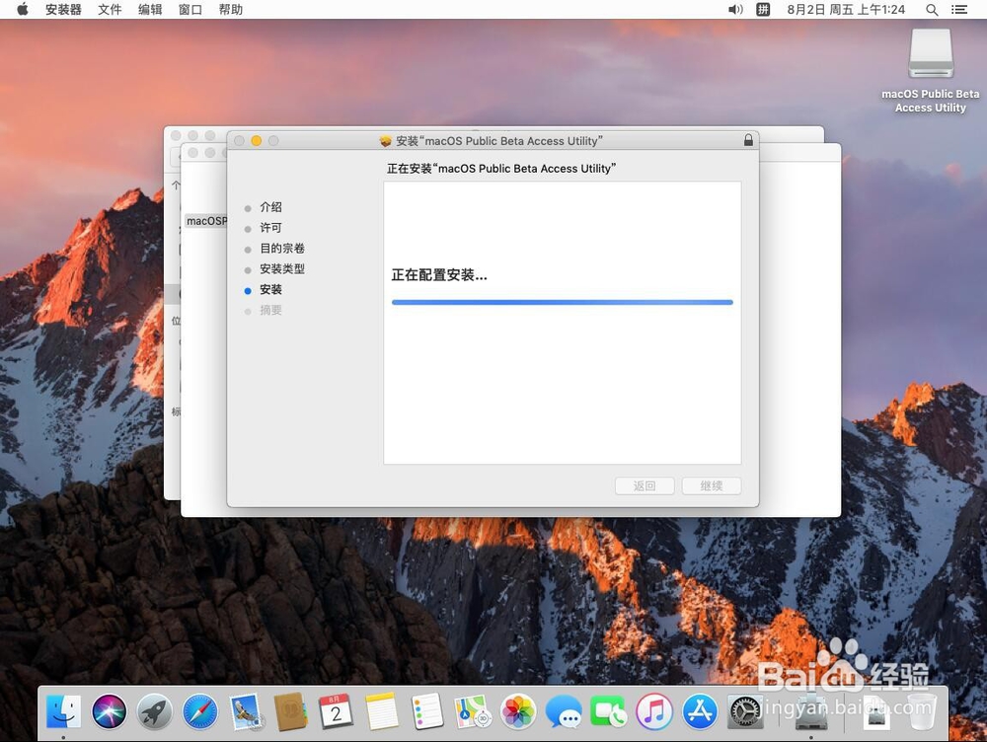Select 介绍 step in sidebar
The image size is (987, 742).
point(270,207)
